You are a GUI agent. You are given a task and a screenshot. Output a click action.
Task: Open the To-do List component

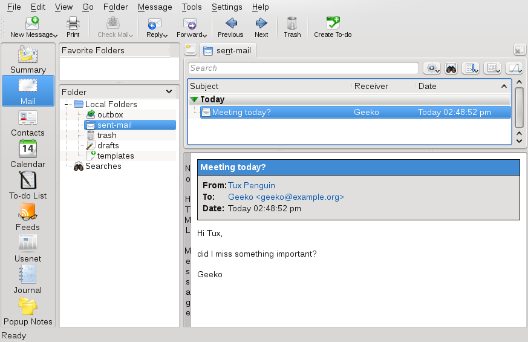(28, 186)
